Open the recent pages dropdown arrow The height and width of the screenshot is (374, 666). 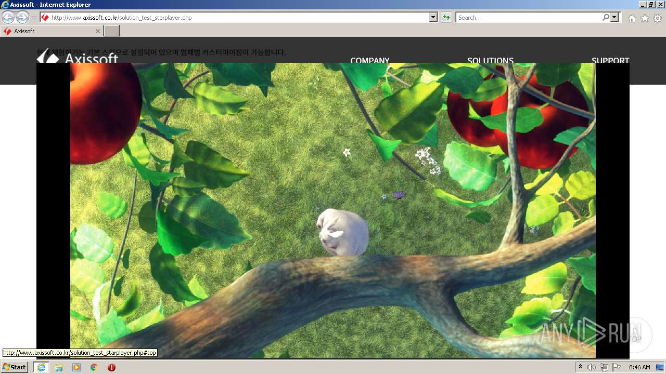pyautogui.click(x=34, y=18)
